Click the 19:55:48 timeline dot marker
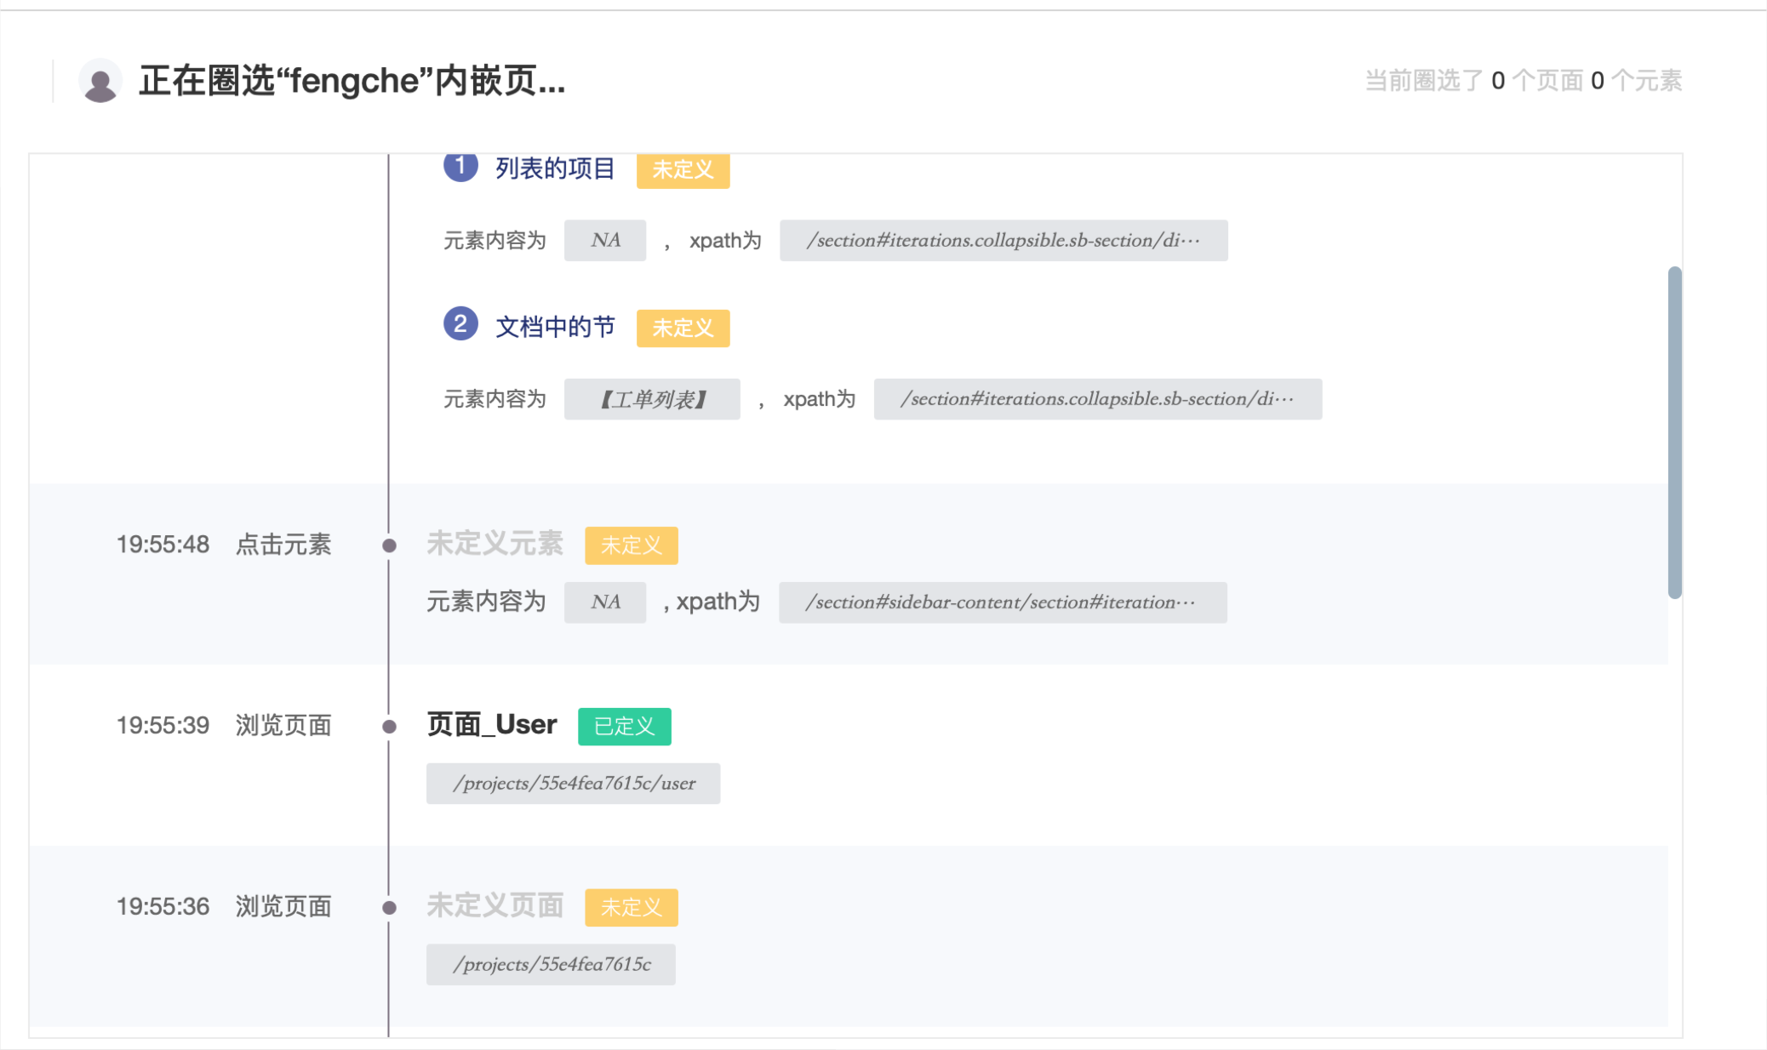 [389, 545]
